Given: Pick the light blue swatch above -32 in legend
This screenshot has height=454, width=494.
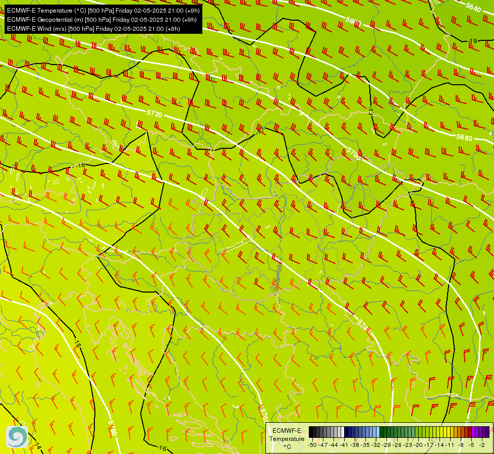Looking at the screenshot, I should click(378, 432).
